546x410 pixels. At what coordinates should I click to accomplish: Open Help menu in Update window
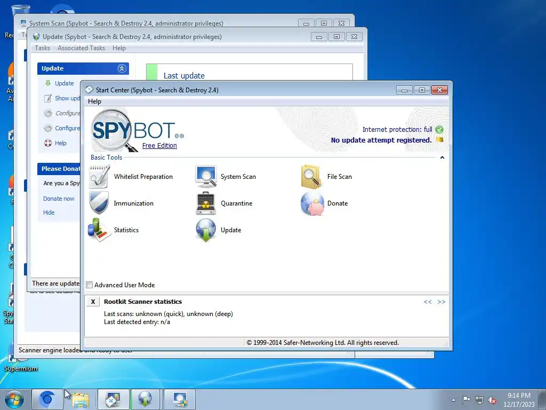pyautogui.click(x=119, y=48)
